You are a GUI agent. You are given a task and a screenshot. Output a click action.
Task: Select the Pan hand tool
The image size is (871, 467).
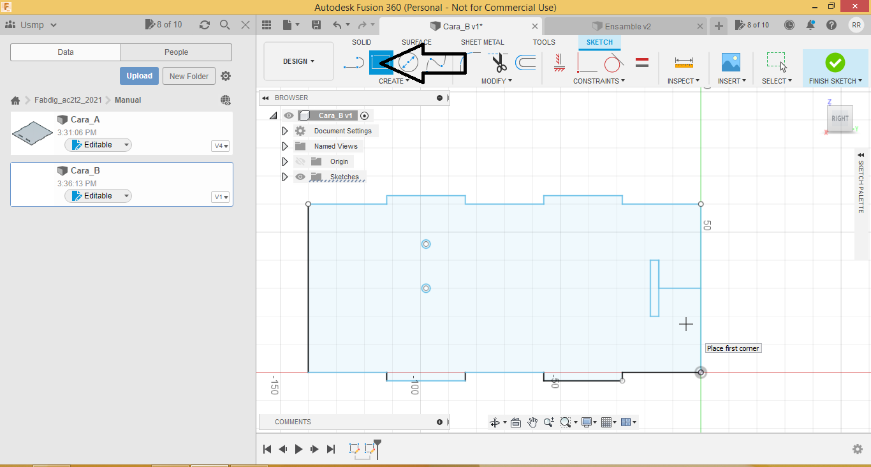point(532,422)
